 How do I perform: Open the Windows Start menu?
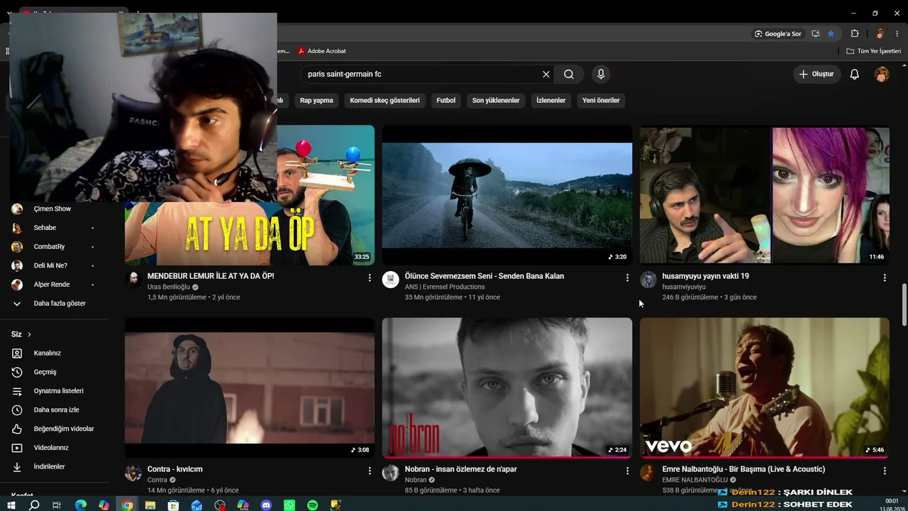[x=11, y=505]
